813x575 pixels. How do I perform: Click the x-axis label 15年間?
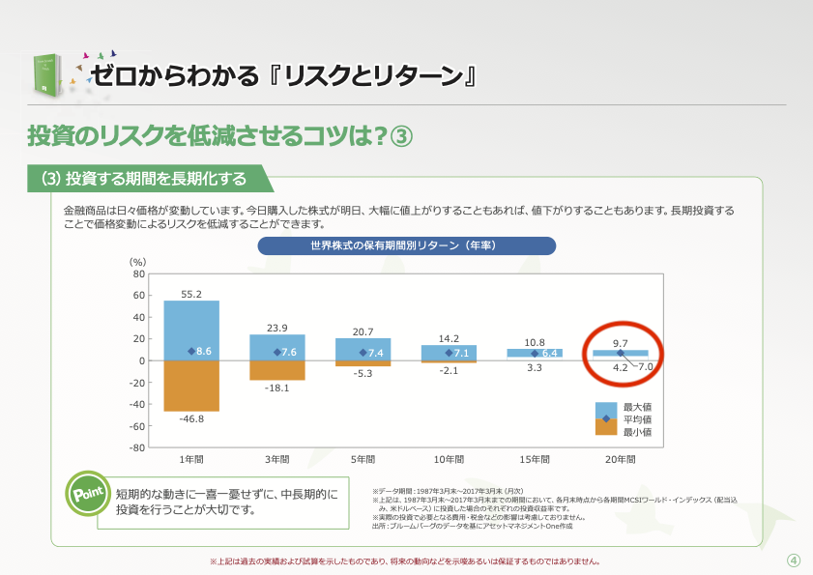[535, 459]
